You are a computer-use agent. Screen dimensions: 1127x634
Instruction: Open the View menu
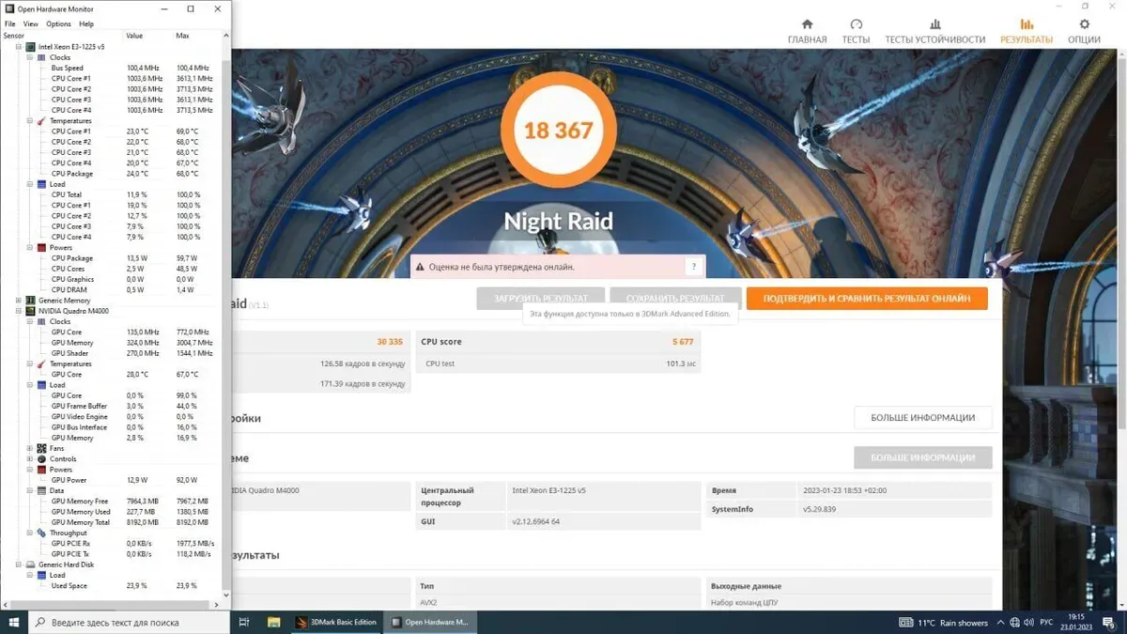click(31, 23)
